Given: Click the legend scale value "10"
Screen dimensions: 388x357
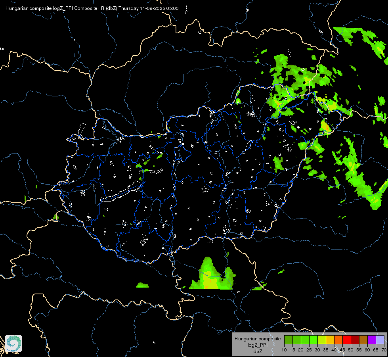Looking at the screenshot, I should (284, 350).
